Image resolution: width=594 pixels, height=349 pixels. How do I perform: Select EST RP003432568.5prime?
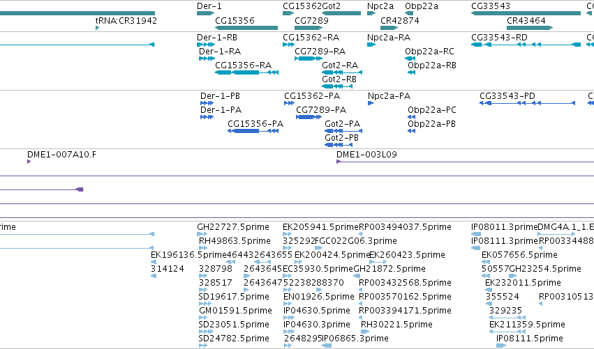(361, 290)
